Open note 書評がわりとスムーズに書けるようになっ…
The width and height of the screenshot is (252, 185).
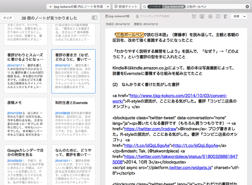click(x=26, y=71)
